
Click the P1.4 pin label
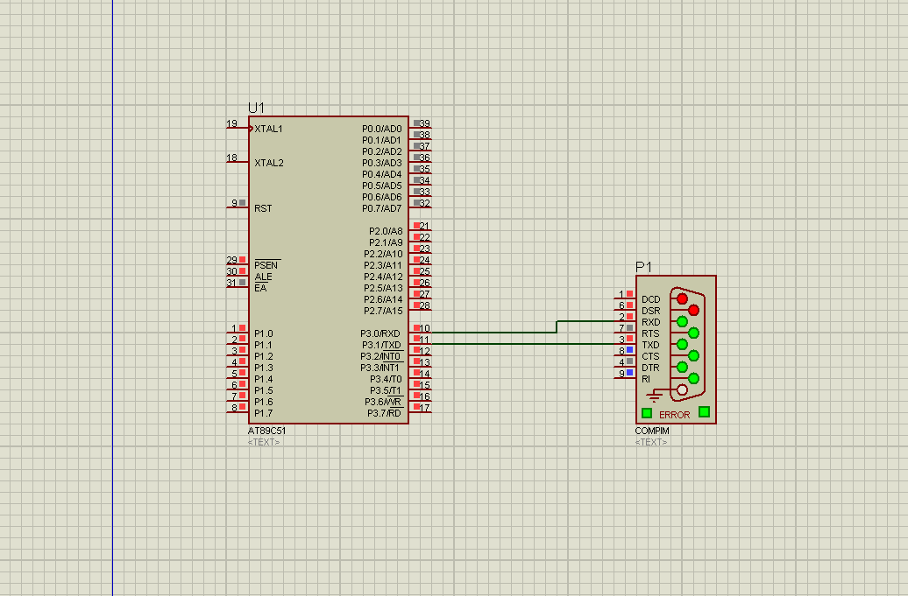pyautogui.click(x=264, y=379)
